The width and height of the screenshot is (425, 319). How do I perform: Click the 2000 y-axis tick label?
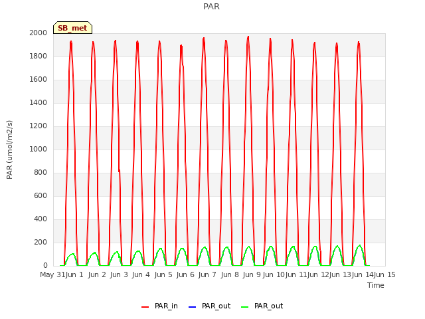(39, 33)
